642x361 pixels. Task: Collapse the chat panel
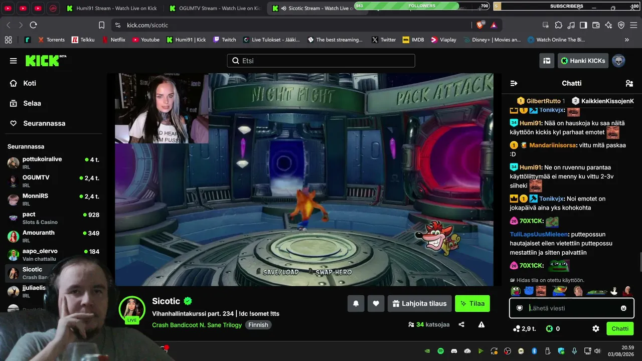(x=514, y=83)
